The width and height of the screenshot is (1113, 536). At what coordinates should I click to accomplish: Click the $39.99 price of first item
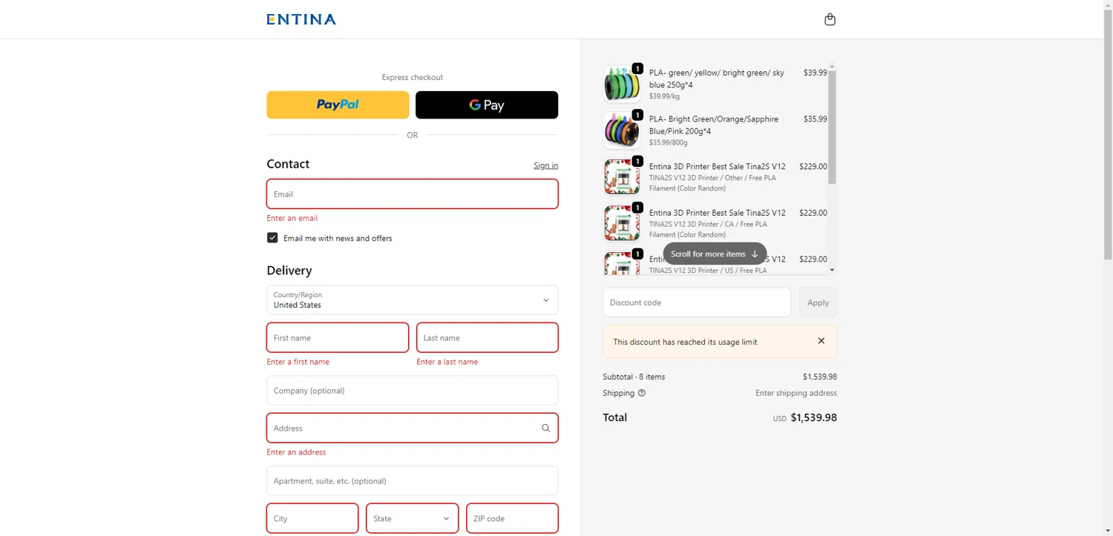pyautogui.click(x=815, y=73)
